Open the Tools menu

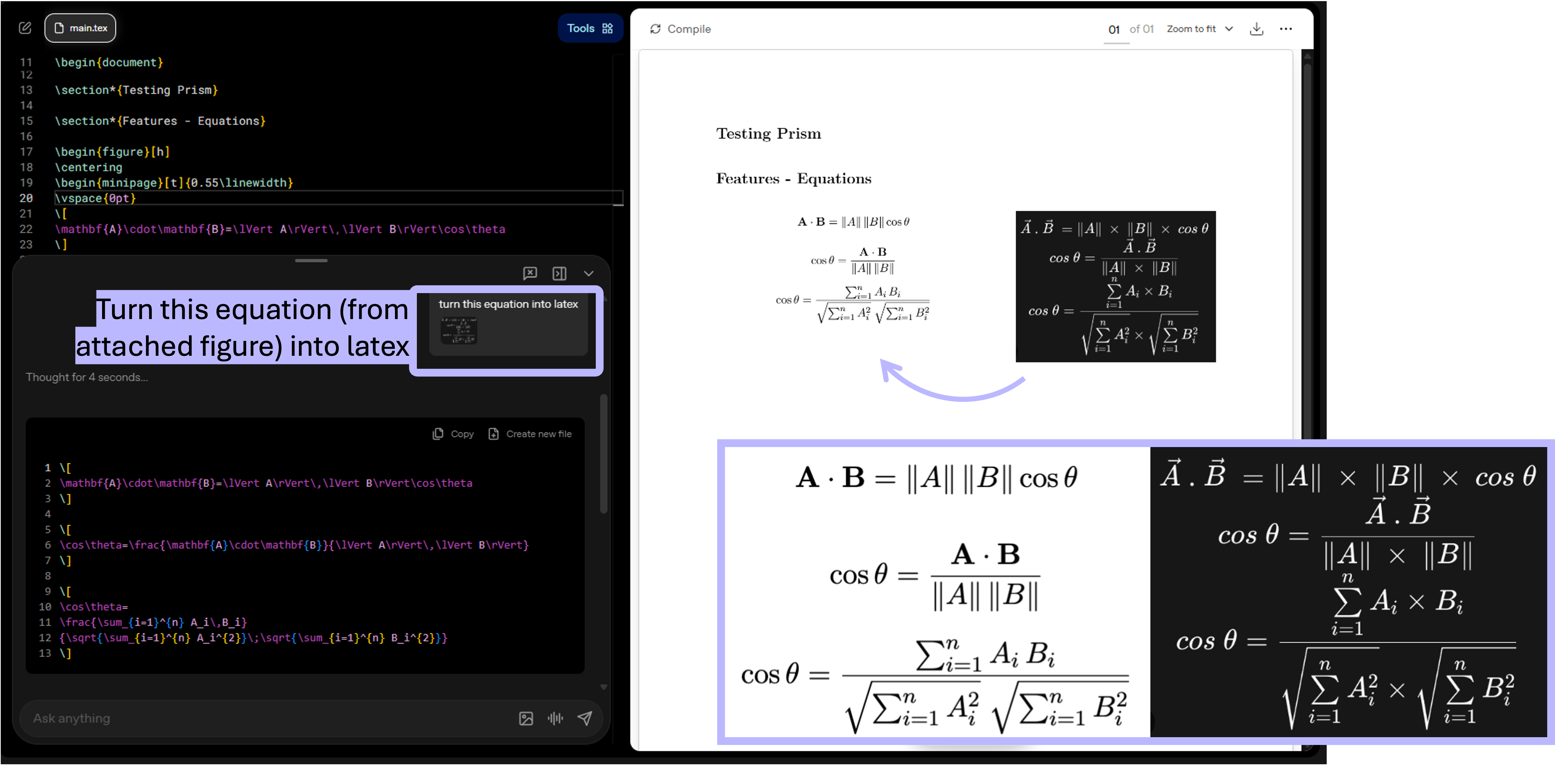click(x=590, y=28)
